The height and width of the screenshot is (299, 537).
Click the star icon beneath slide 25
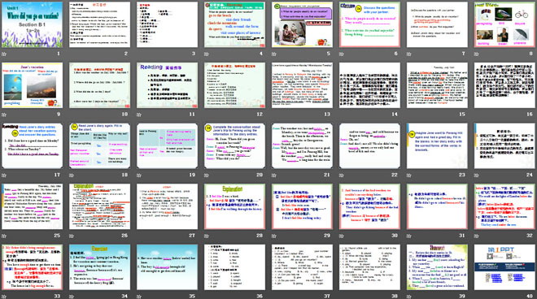(4, 236)
